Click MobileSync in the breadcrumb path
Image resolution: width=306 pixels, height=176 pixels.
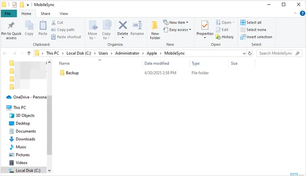[x=175, y=53]
